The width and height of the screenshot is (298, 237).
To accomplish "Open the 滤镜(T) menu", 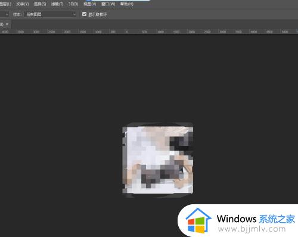I will pyautogui.click(x=57, y=4).
